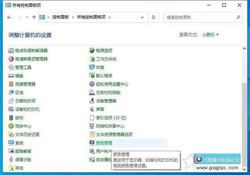Click the 系统 monitor icon
The image size is (250, 175).
point(11,143)
